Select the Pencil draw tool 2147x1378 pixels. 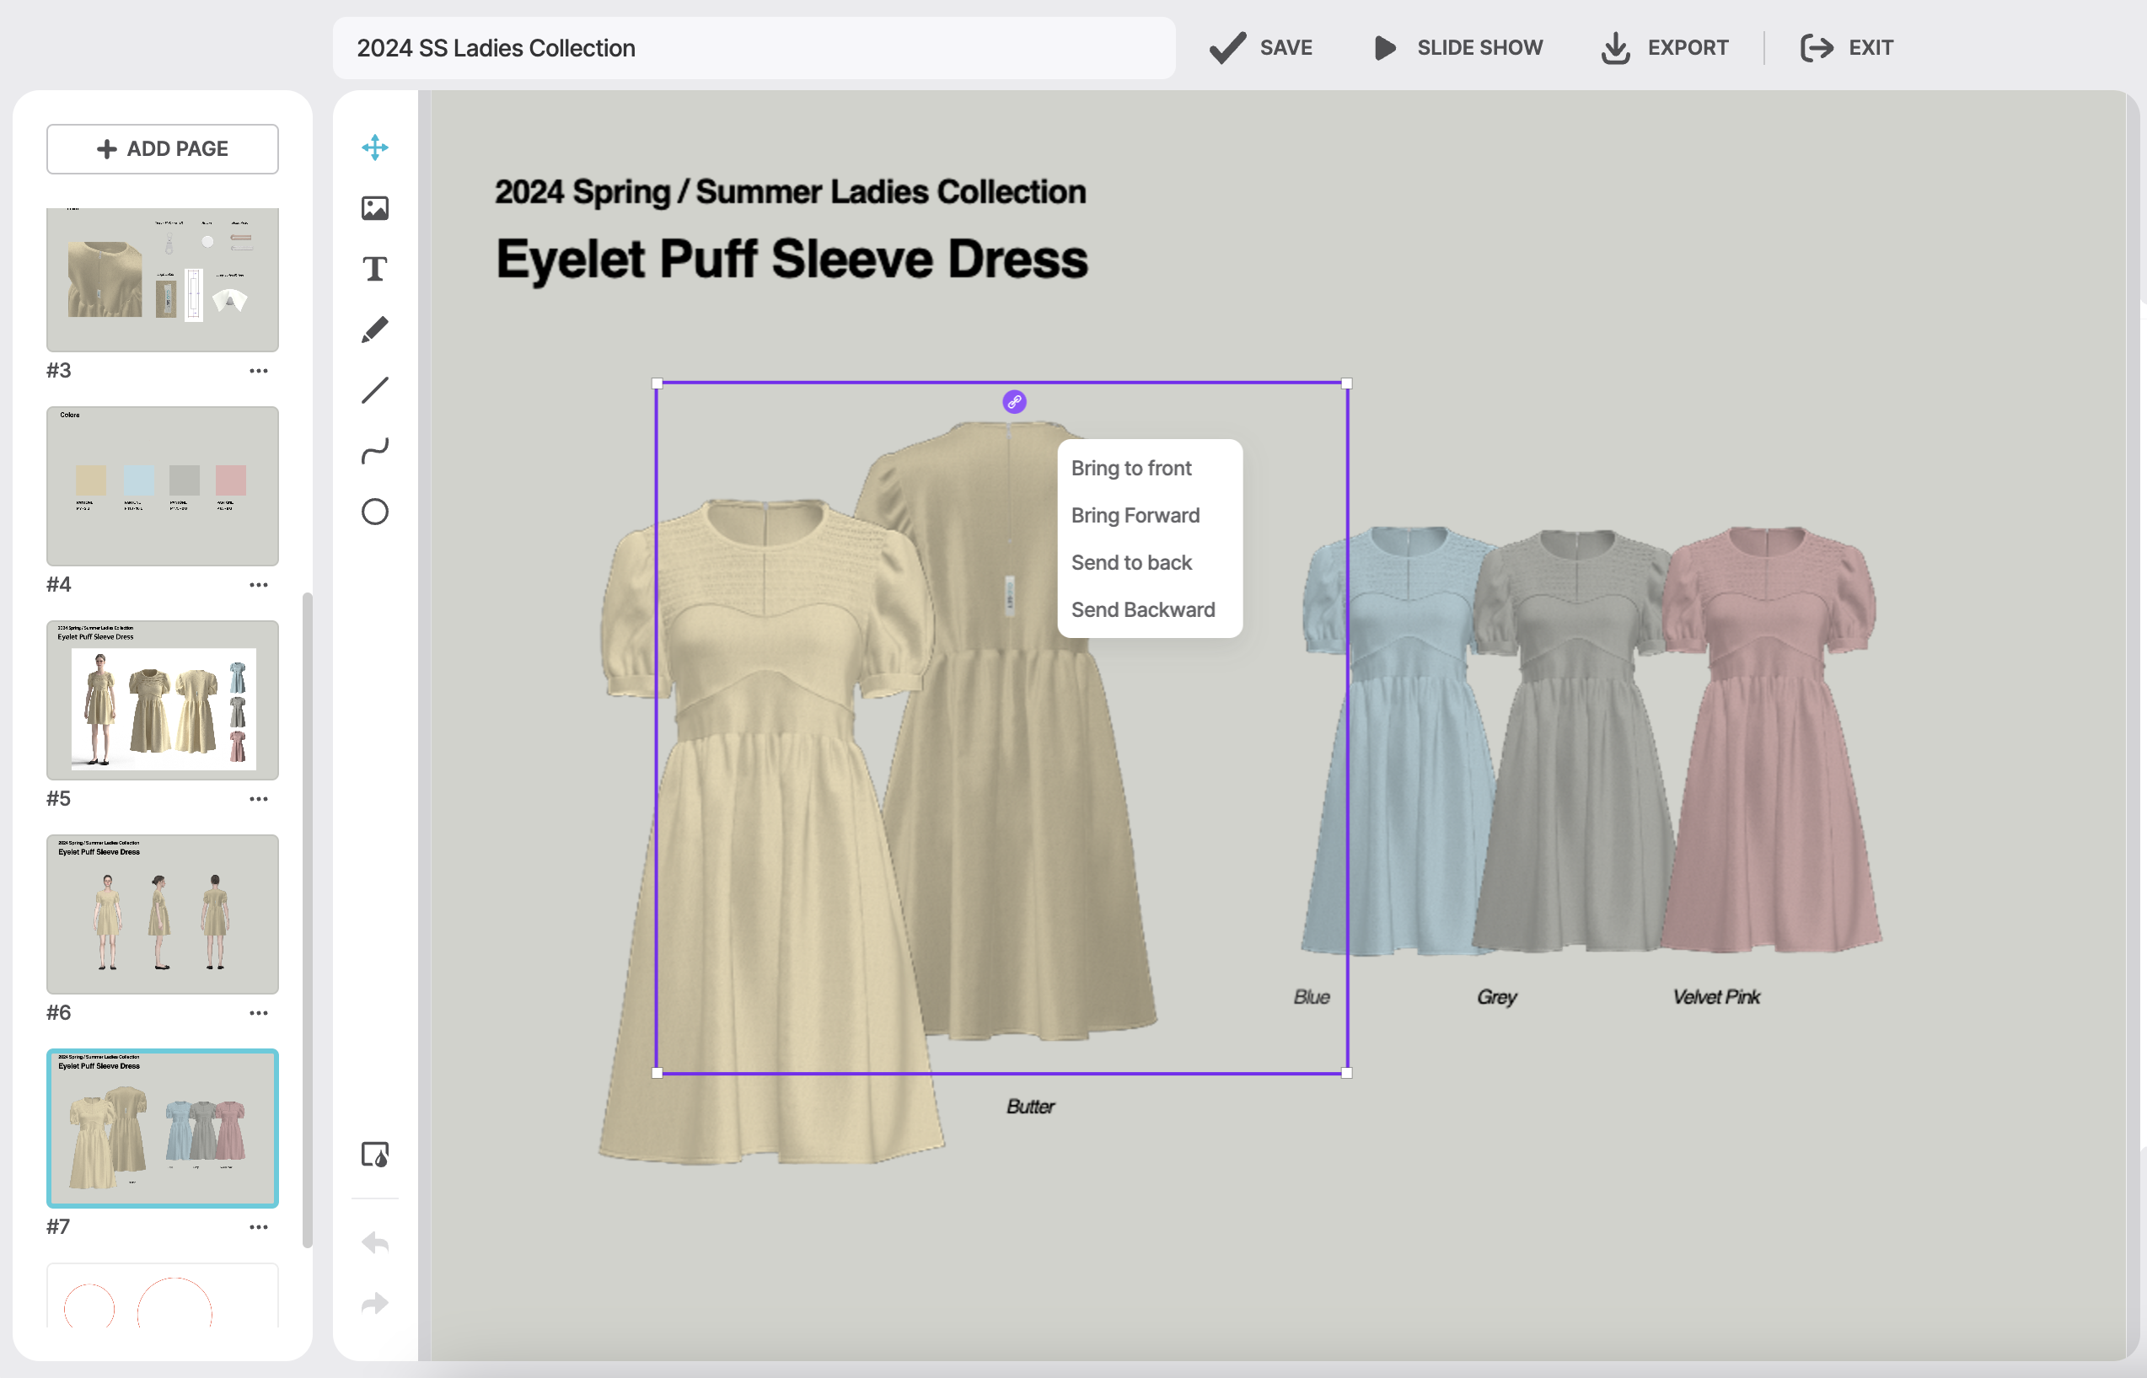[x=375, y=330]
